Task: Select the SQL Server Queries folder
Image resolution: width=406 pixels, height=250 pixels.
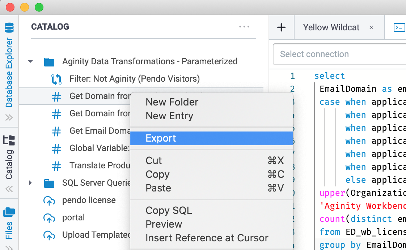Action: click(96, 183)
